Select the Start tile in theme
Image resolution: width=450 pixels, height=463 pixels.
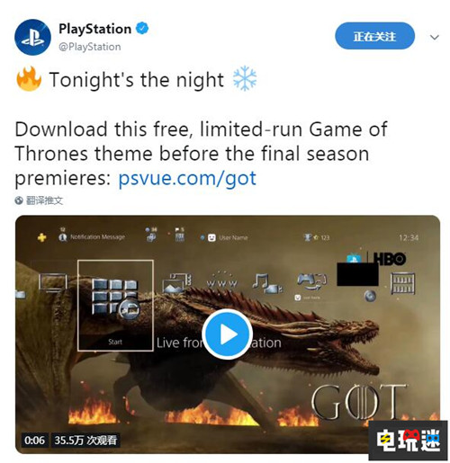(x=115, y=306)
